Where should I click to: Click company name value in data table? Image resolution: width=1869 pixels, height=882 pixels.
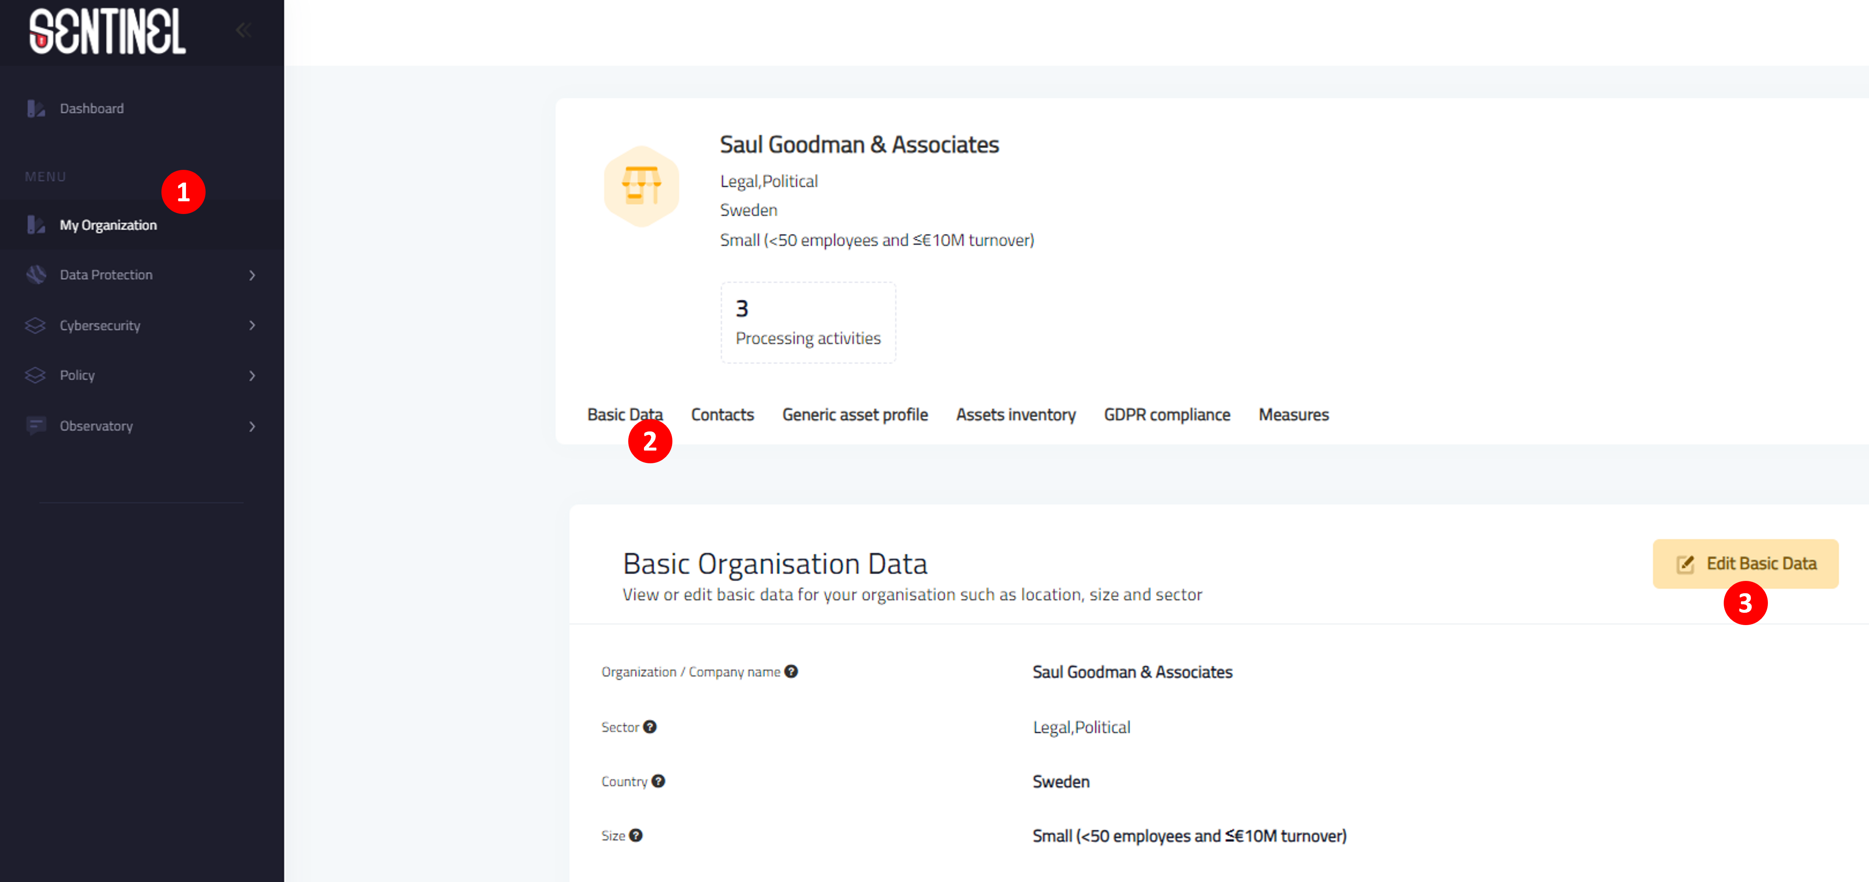[1132, 672]
